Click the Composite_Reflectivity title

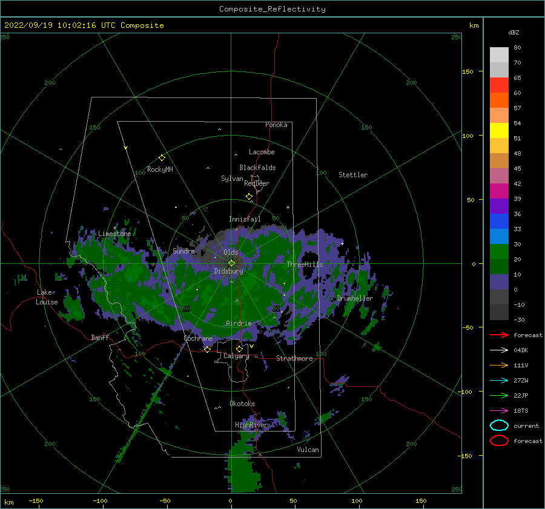272,9
